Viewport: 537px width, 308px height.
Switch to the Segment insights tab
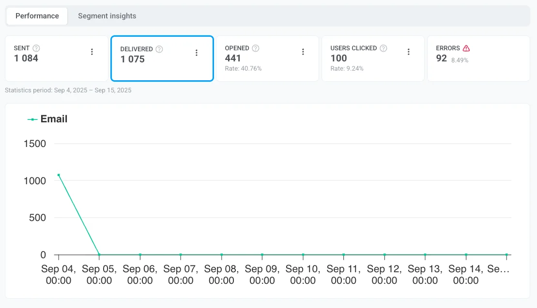point(107,15)
